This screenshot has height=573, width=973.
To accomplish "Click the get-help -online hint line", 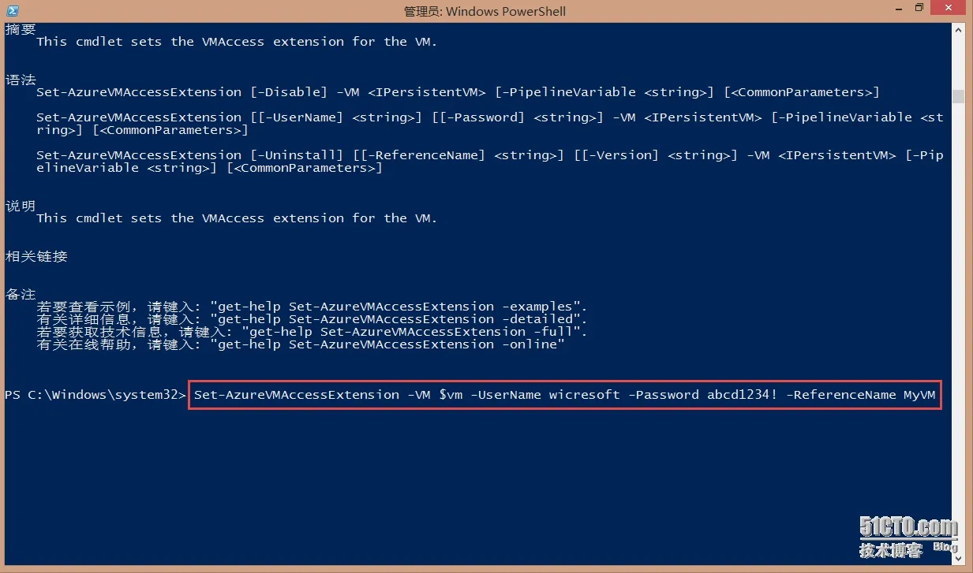I will tap(300, 344).
